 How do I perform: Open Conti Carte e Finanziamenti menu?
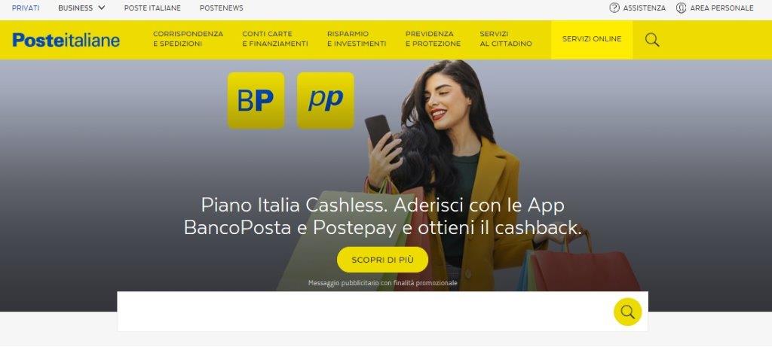[274, 39]
